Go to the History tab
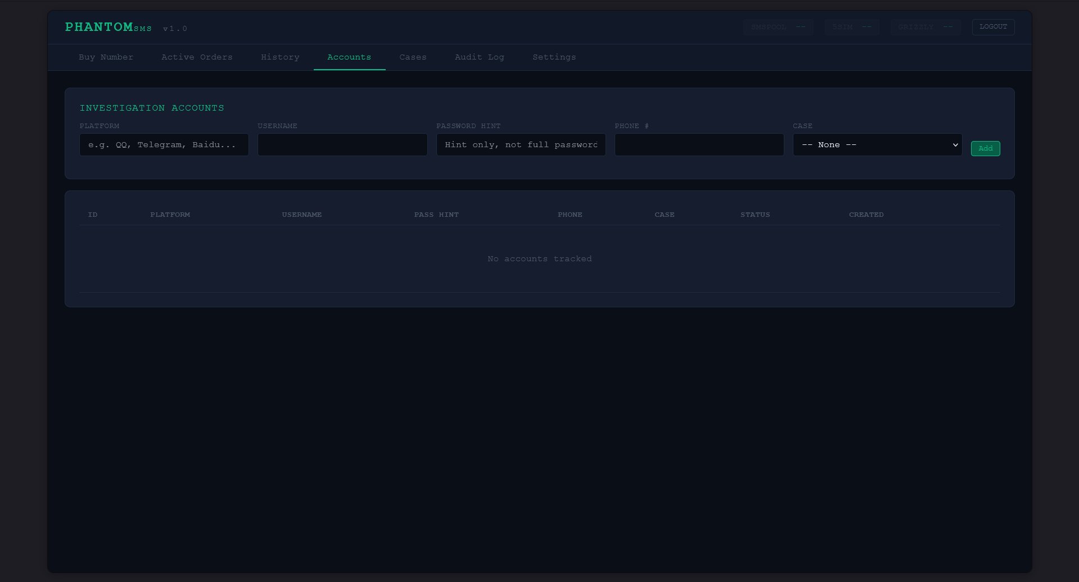 [280, 57]
